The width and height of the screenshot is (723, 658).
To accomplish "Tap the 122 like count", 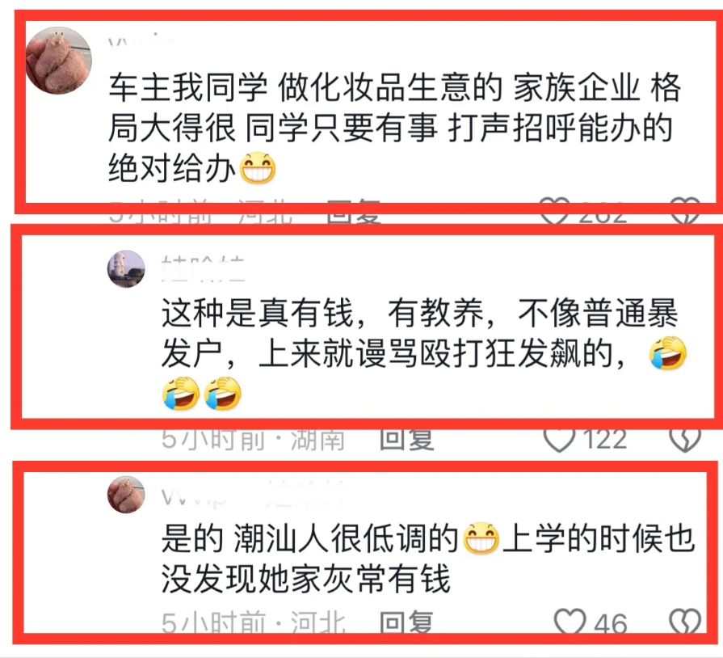I will click(x=605, y=439).
